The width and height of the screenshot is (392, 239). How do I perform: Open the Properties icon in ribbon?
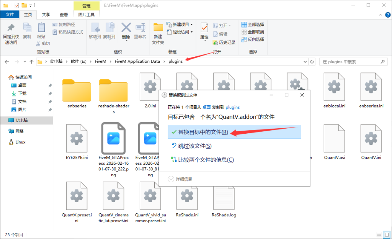[x=204, y=29]
